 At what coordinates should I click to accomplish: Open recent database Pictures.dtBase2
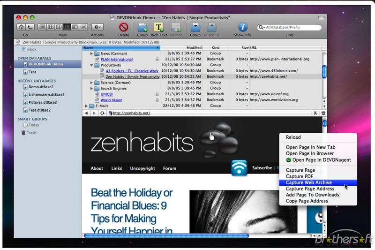pos(40,102)
